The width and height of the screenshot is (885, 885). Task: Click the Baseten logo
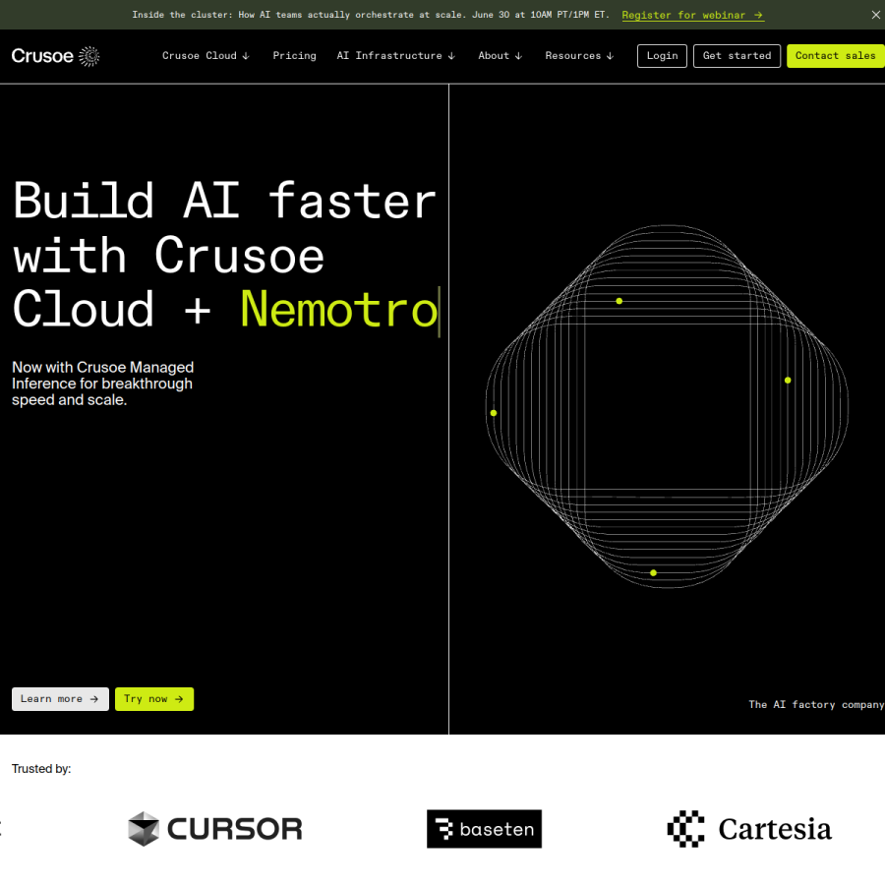point(484,829)
